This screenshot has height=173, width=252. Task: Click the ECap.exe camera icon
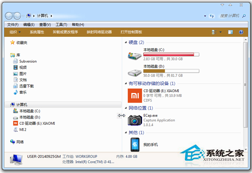tap(135, 120)
